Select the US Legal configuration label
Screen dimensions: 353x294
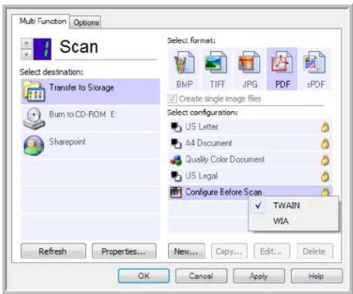click(x=202, y=176)
